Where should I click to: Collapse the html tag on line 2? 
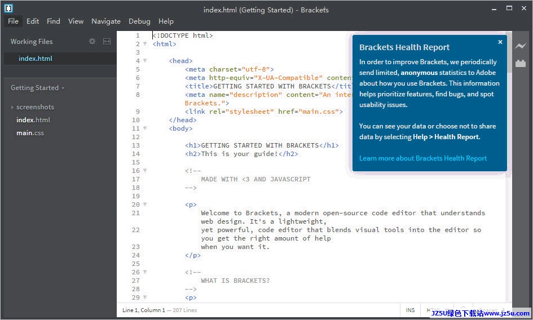point(145,44)
